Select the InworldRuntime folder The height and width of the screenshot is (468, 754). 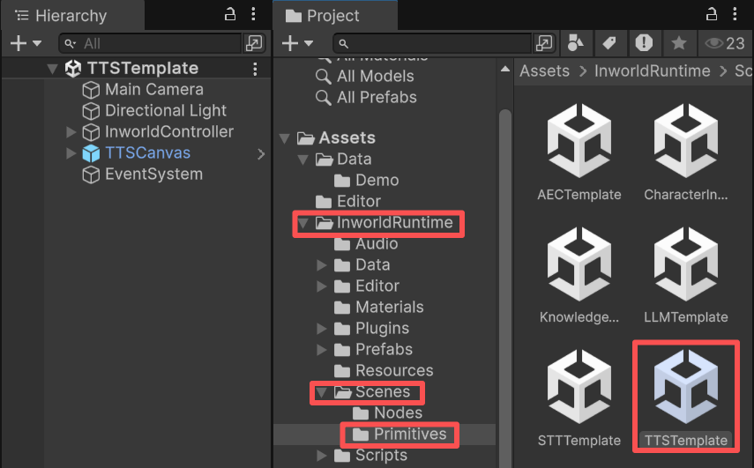(x=395, y=222)
